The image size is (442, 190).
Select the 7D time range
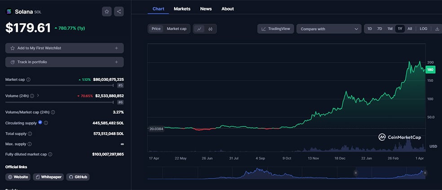pyautogui.click(x=380, y=29)
